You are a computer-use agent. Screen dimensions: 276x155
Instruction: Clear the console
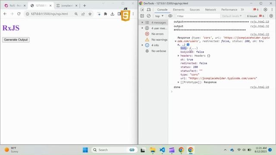point(149,16)
